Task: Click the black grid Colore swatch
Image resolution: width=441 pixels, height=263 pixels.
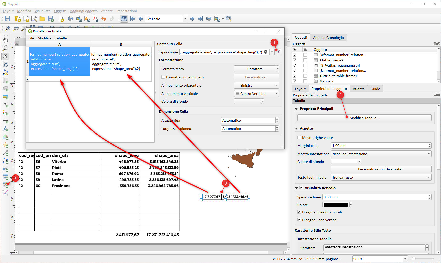Action: pyautogui.click(x=336, y=205)
